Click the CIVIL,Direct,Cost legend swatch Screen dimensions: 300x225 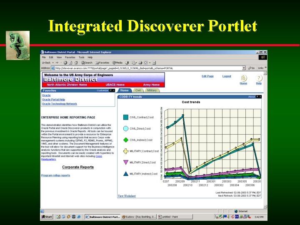click(x=126, y=129)
